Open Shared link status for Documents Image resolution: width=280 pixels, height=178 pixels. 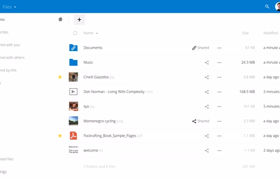tap(201, 48)
